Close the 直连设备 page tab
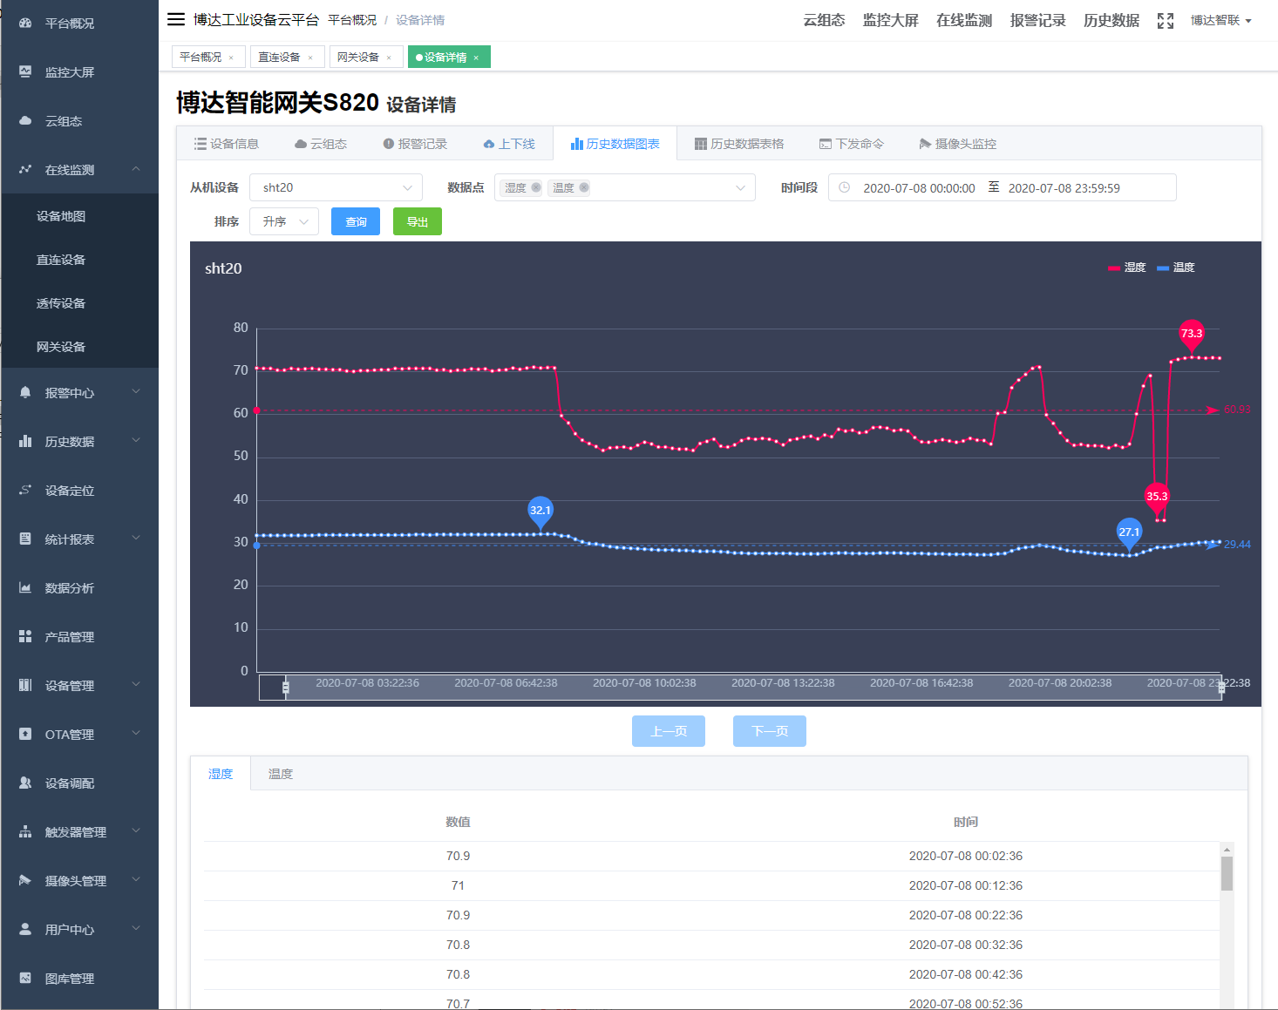 (310, 58)
